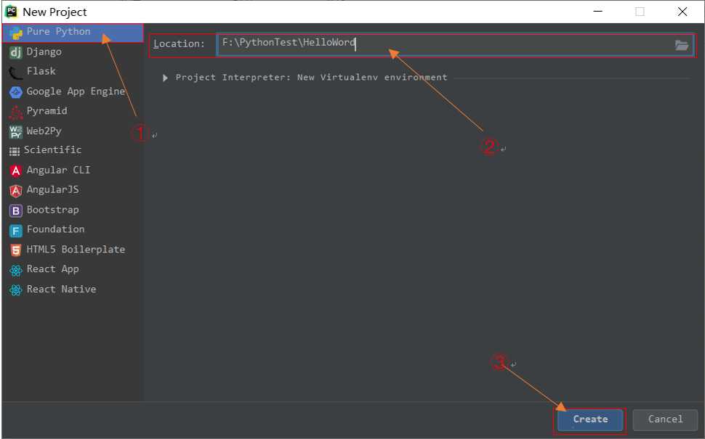Click the red Pyramid icon
The width and height of the screenshot is (705, 439).
(16, 112)
